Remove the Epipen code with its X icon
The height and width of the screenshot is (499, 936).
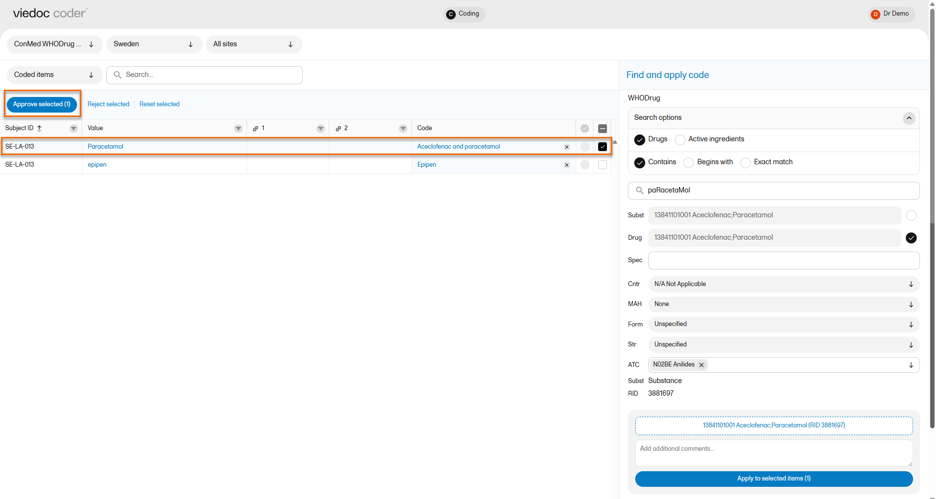(x=566, y=165)
